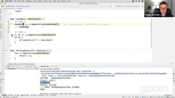Image resolution: width=175 pixels, height=98 pixels.
Task: Open the Terminal tool window
Action: coord(54,95)
